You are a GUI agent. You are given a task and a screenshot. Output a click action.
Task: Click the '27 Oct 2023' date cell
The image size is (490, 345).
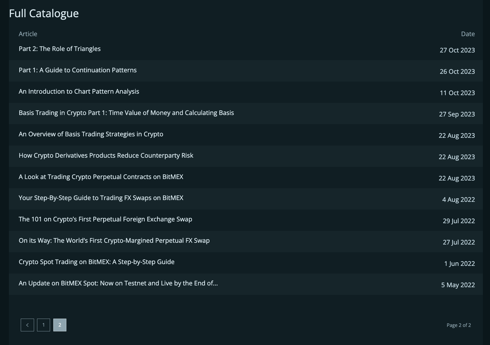[457, 50]
